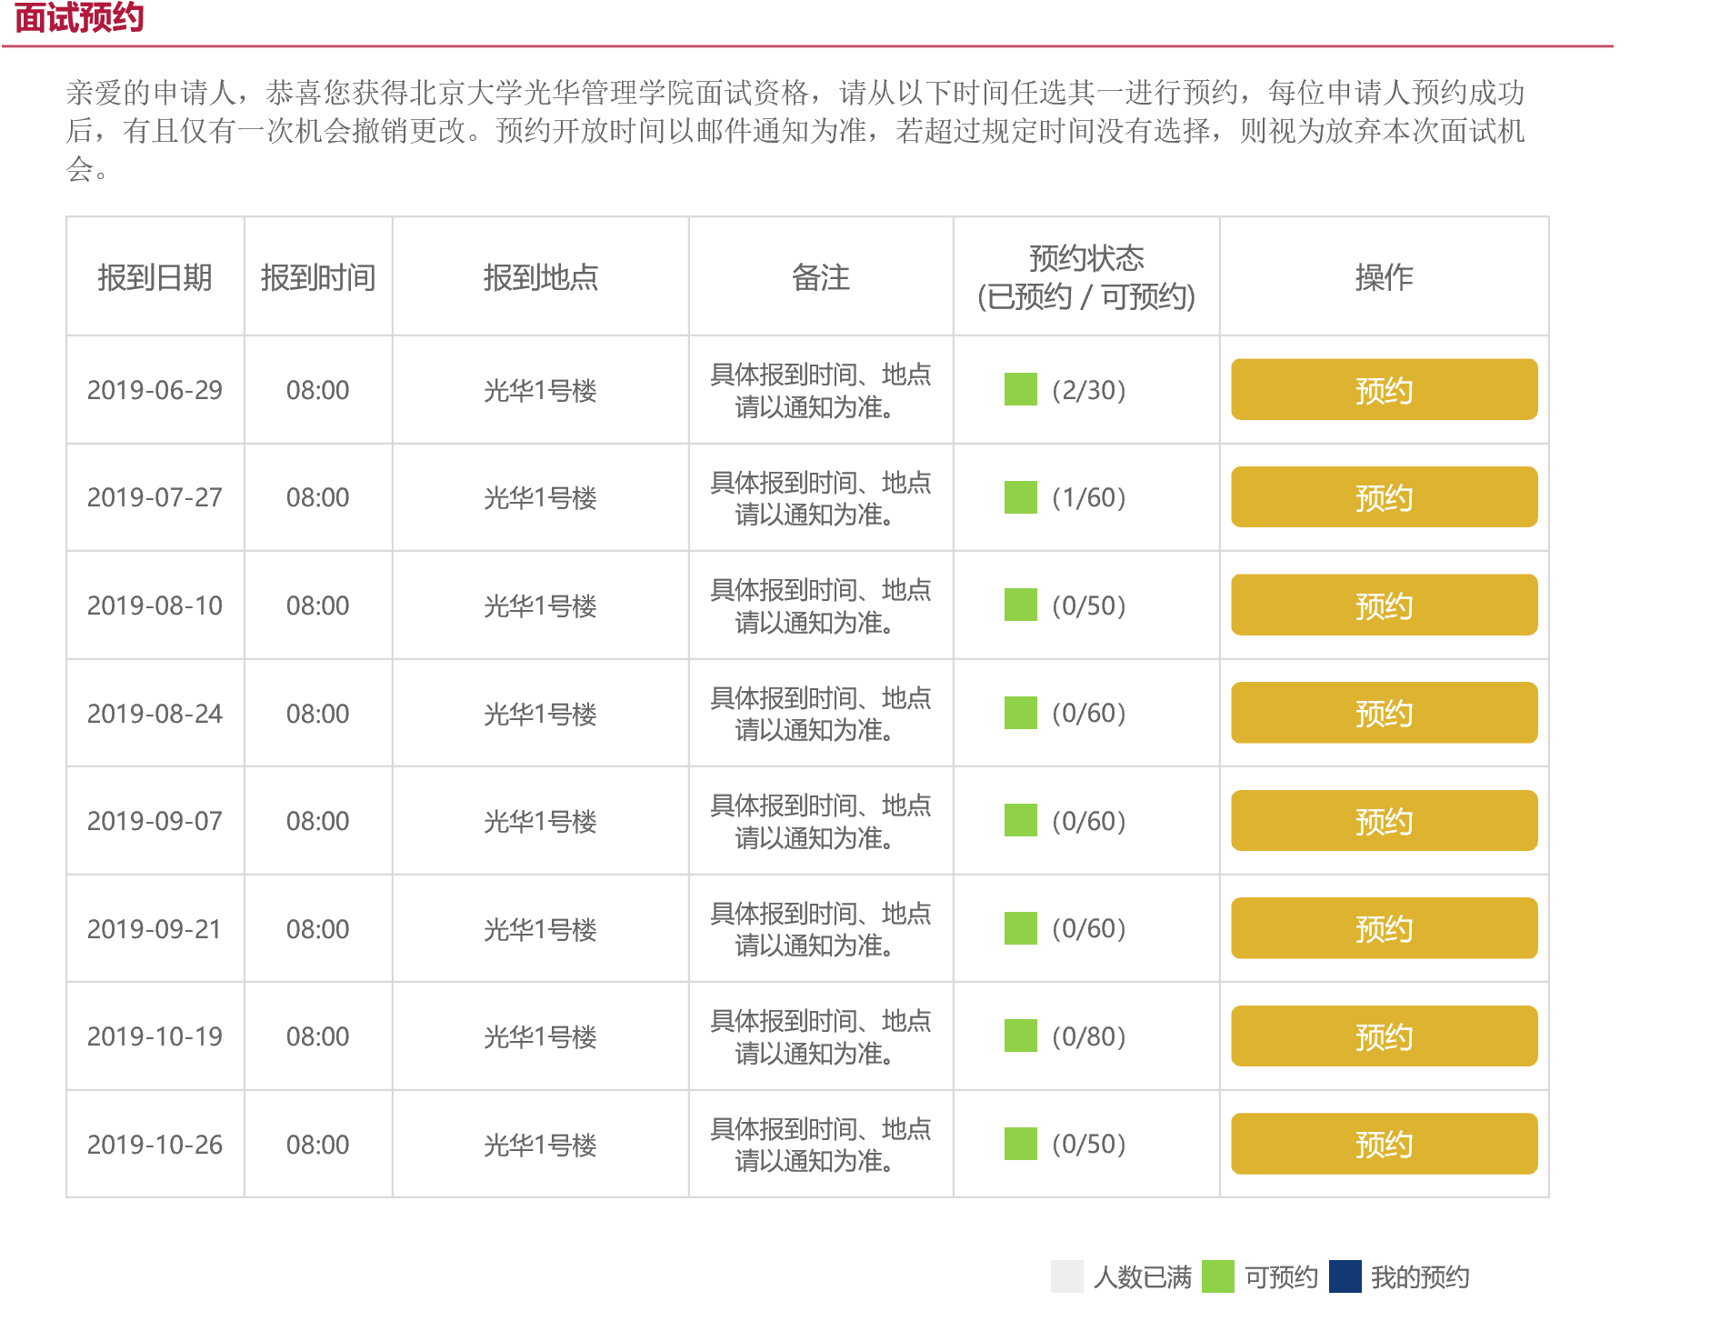Click the 人数已满 legend label
The height and width of the screenshot is (1321, 1730).
[1143, 1276]
